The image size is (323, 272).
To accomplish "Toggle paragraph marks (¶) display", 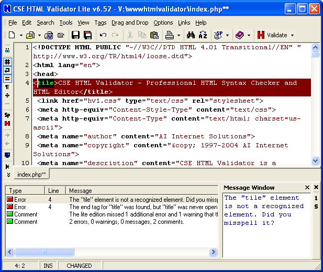I will click(7, 87).
